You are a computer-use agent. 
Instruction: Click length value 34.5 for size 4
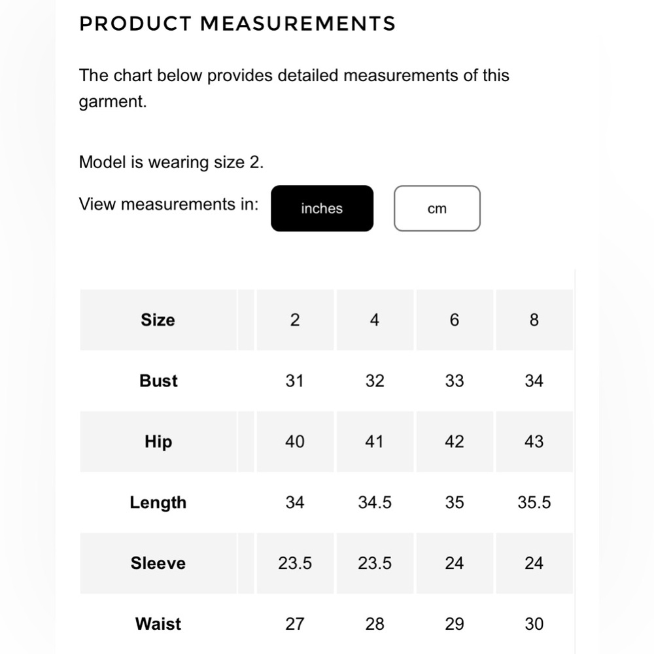coord(375,502)
